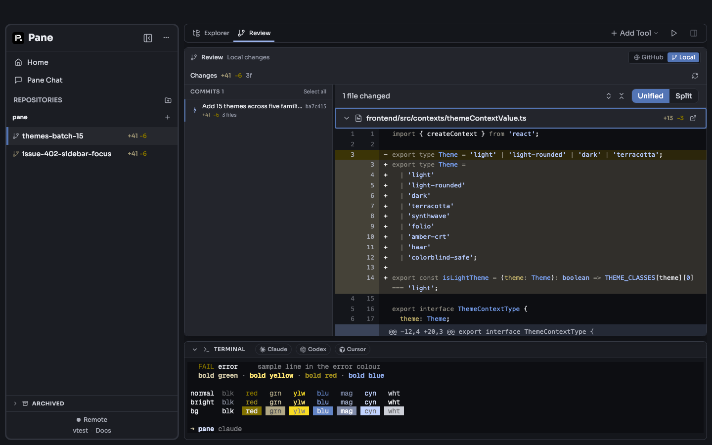Screen dimensions: 712x445
Task: Select issue-402-sidebar-focus branch
Action: pyautogui.click(x=92, y=154)
